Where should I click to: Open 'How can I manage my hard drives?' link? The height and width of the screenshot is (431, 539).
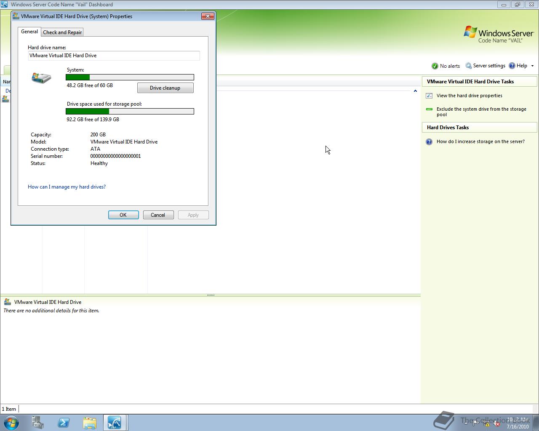click(x=67, y=187)
